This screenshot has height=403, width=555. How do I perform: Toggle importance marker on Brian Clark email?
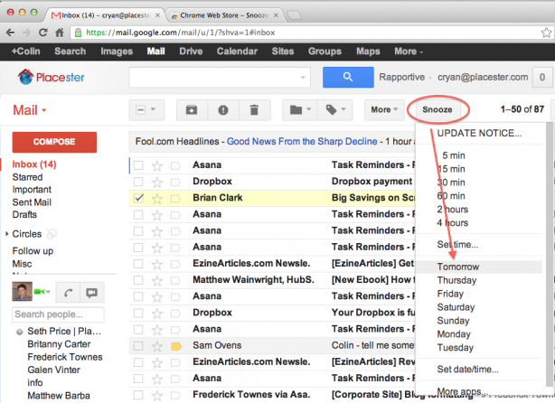(x=176, y=199)
